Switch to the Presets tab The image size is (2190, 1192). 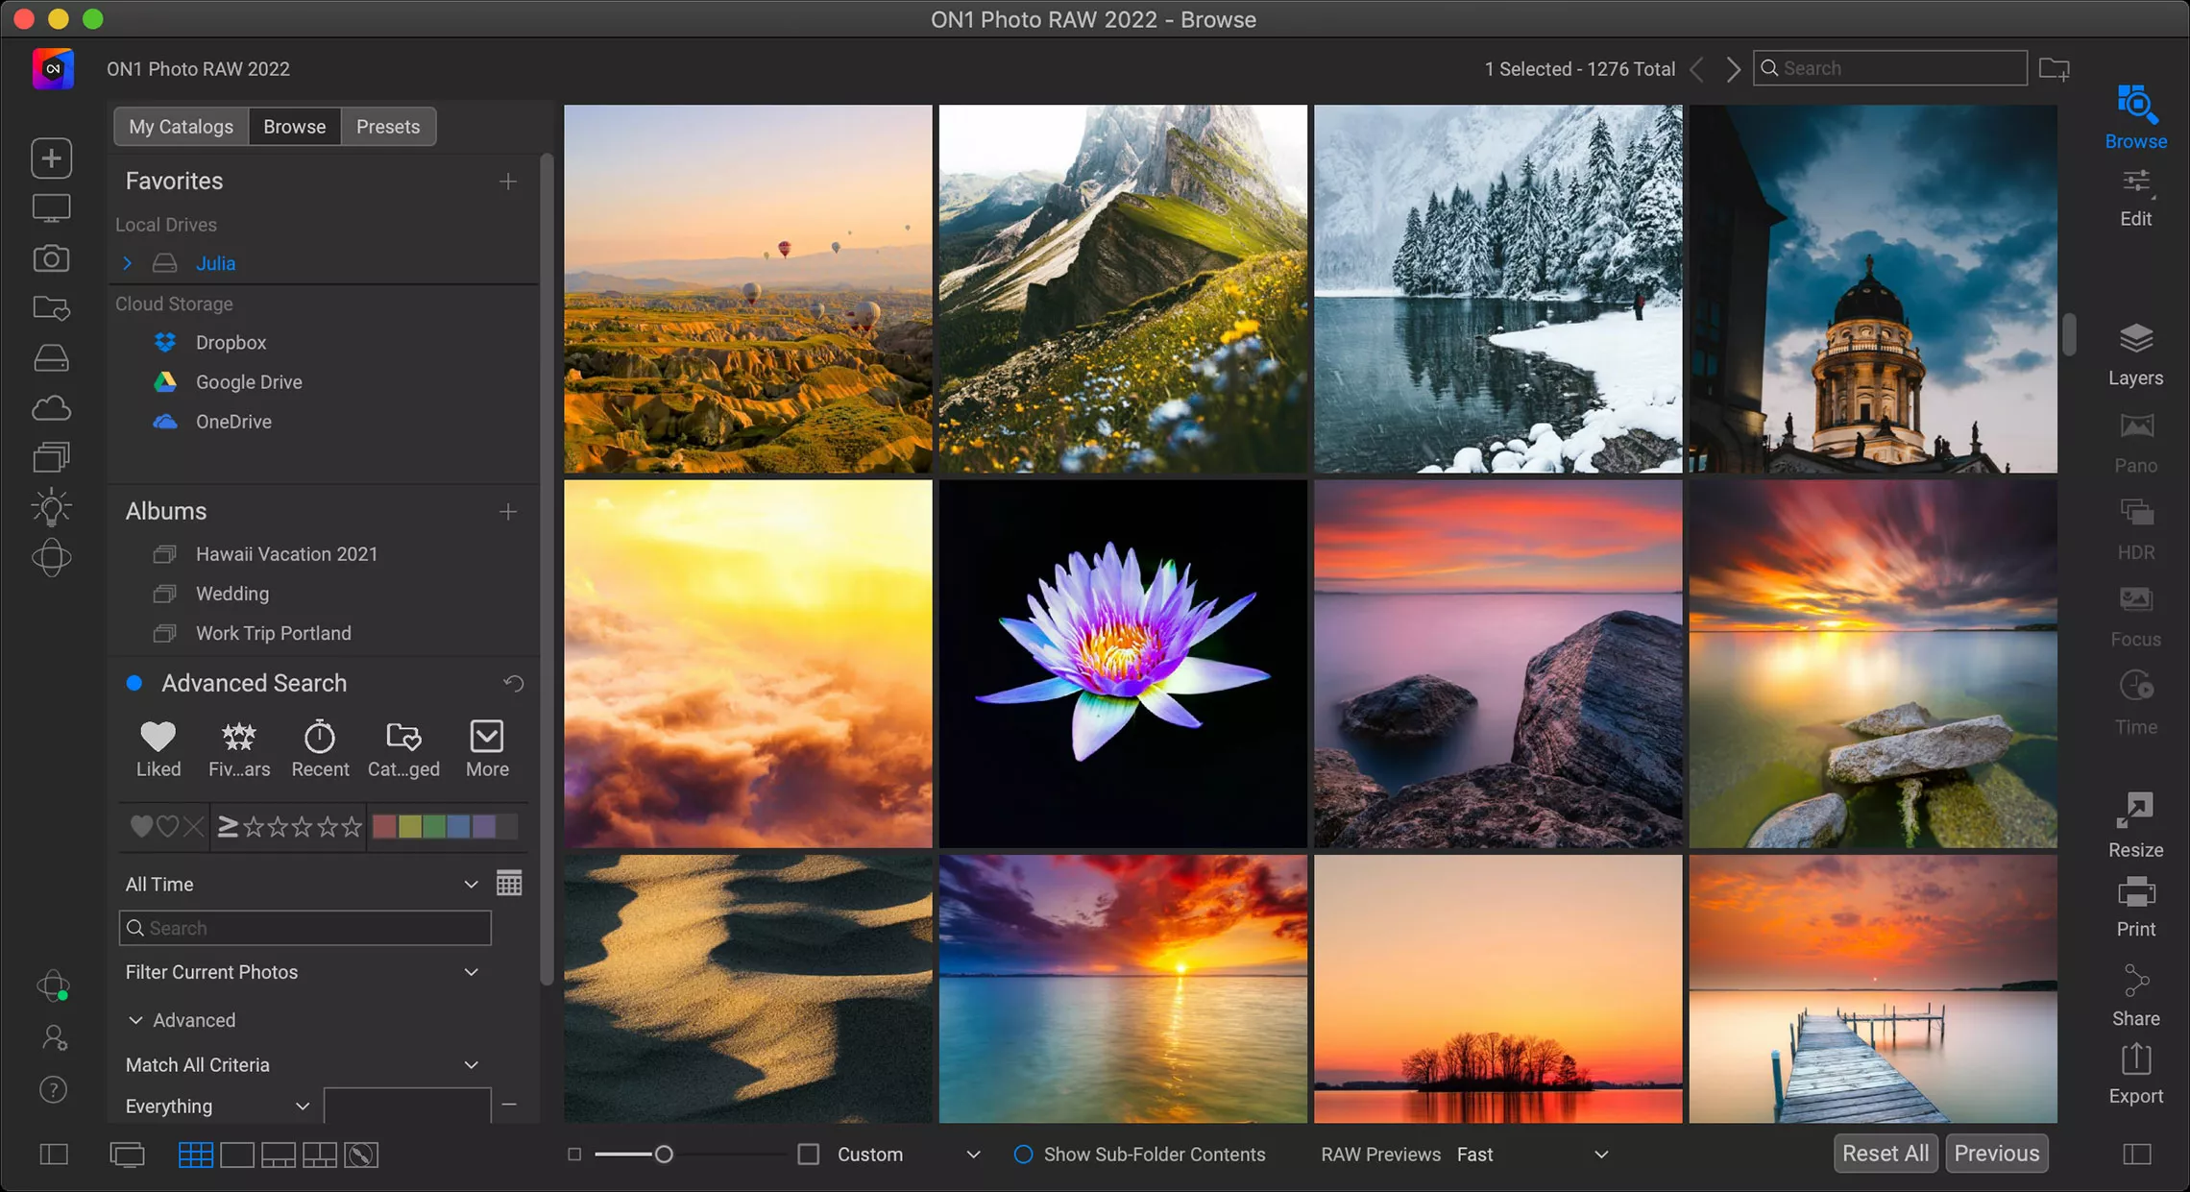(x=387, y=126)
